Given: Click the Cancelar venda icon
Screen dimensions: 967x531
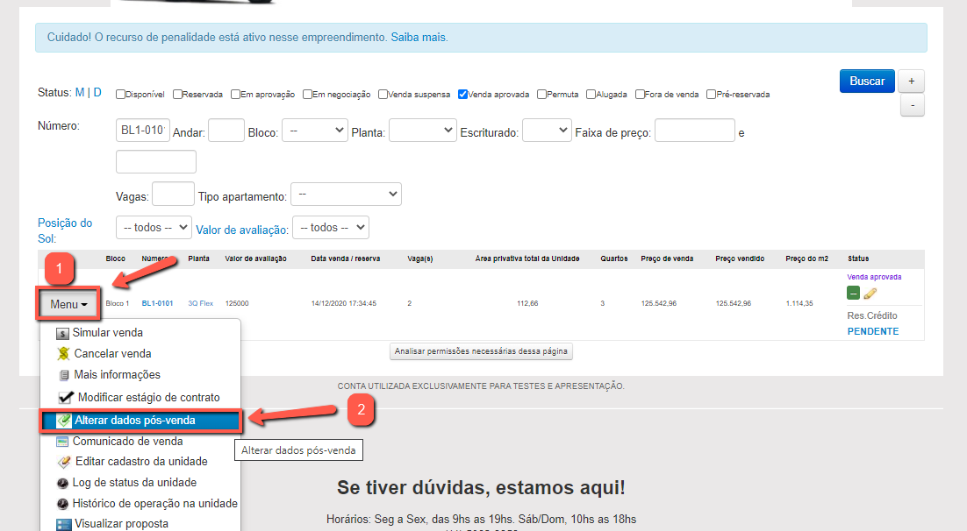Looking at the screenshot, I should tap(62, 354).
